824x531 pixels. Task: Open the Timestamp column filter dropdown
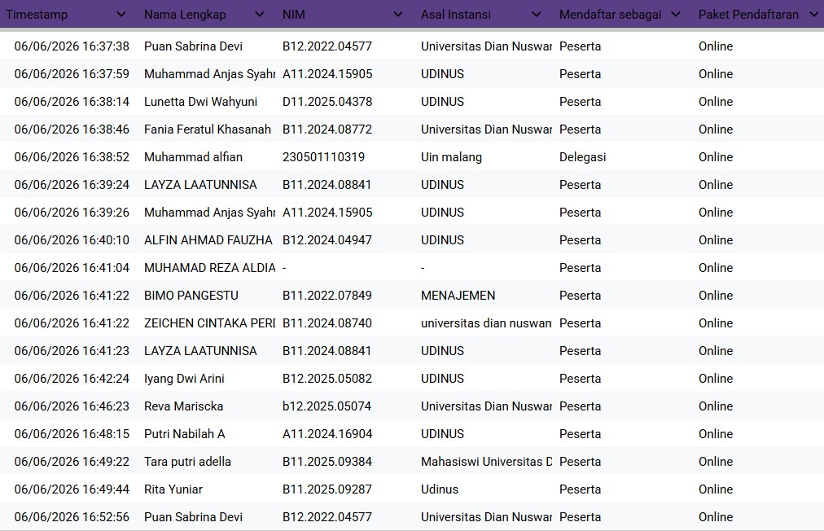(121, 14)
